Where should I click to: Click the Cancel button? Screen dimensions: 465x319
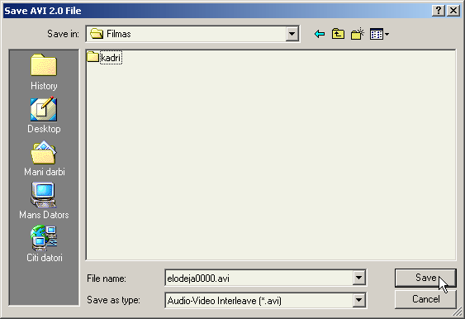point(425,299)
